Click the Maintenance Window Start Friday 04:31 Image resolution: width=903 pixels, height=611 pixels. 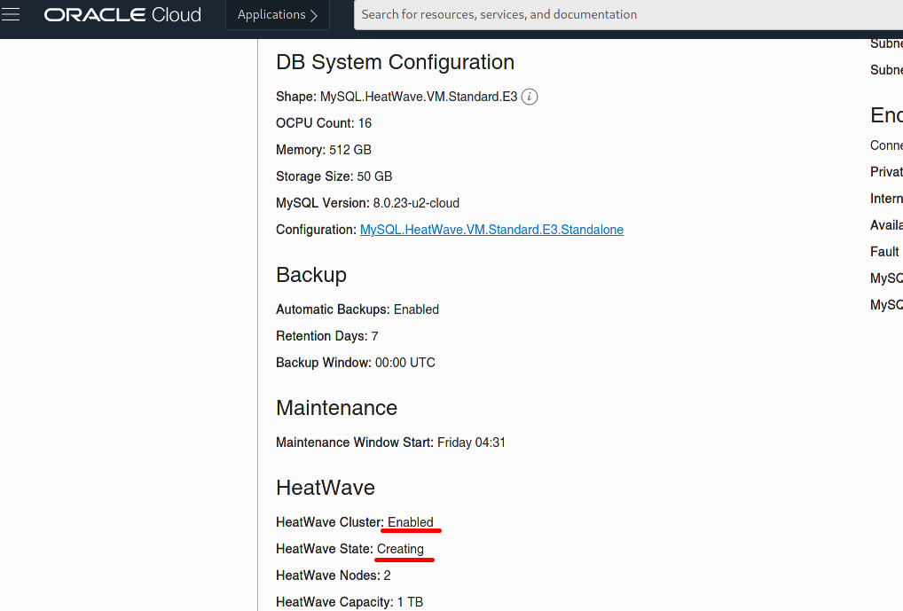(470, 443)
